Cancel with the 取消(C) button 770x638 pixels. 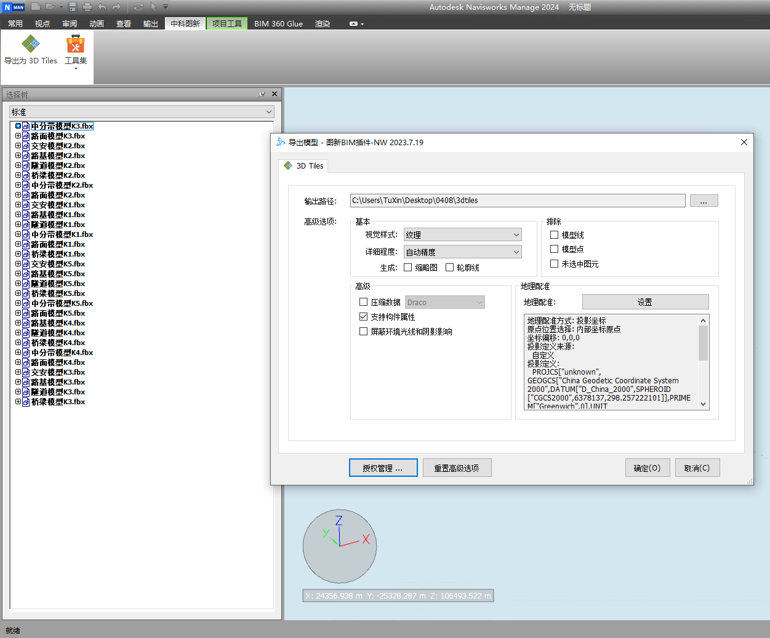click(697, 468)
